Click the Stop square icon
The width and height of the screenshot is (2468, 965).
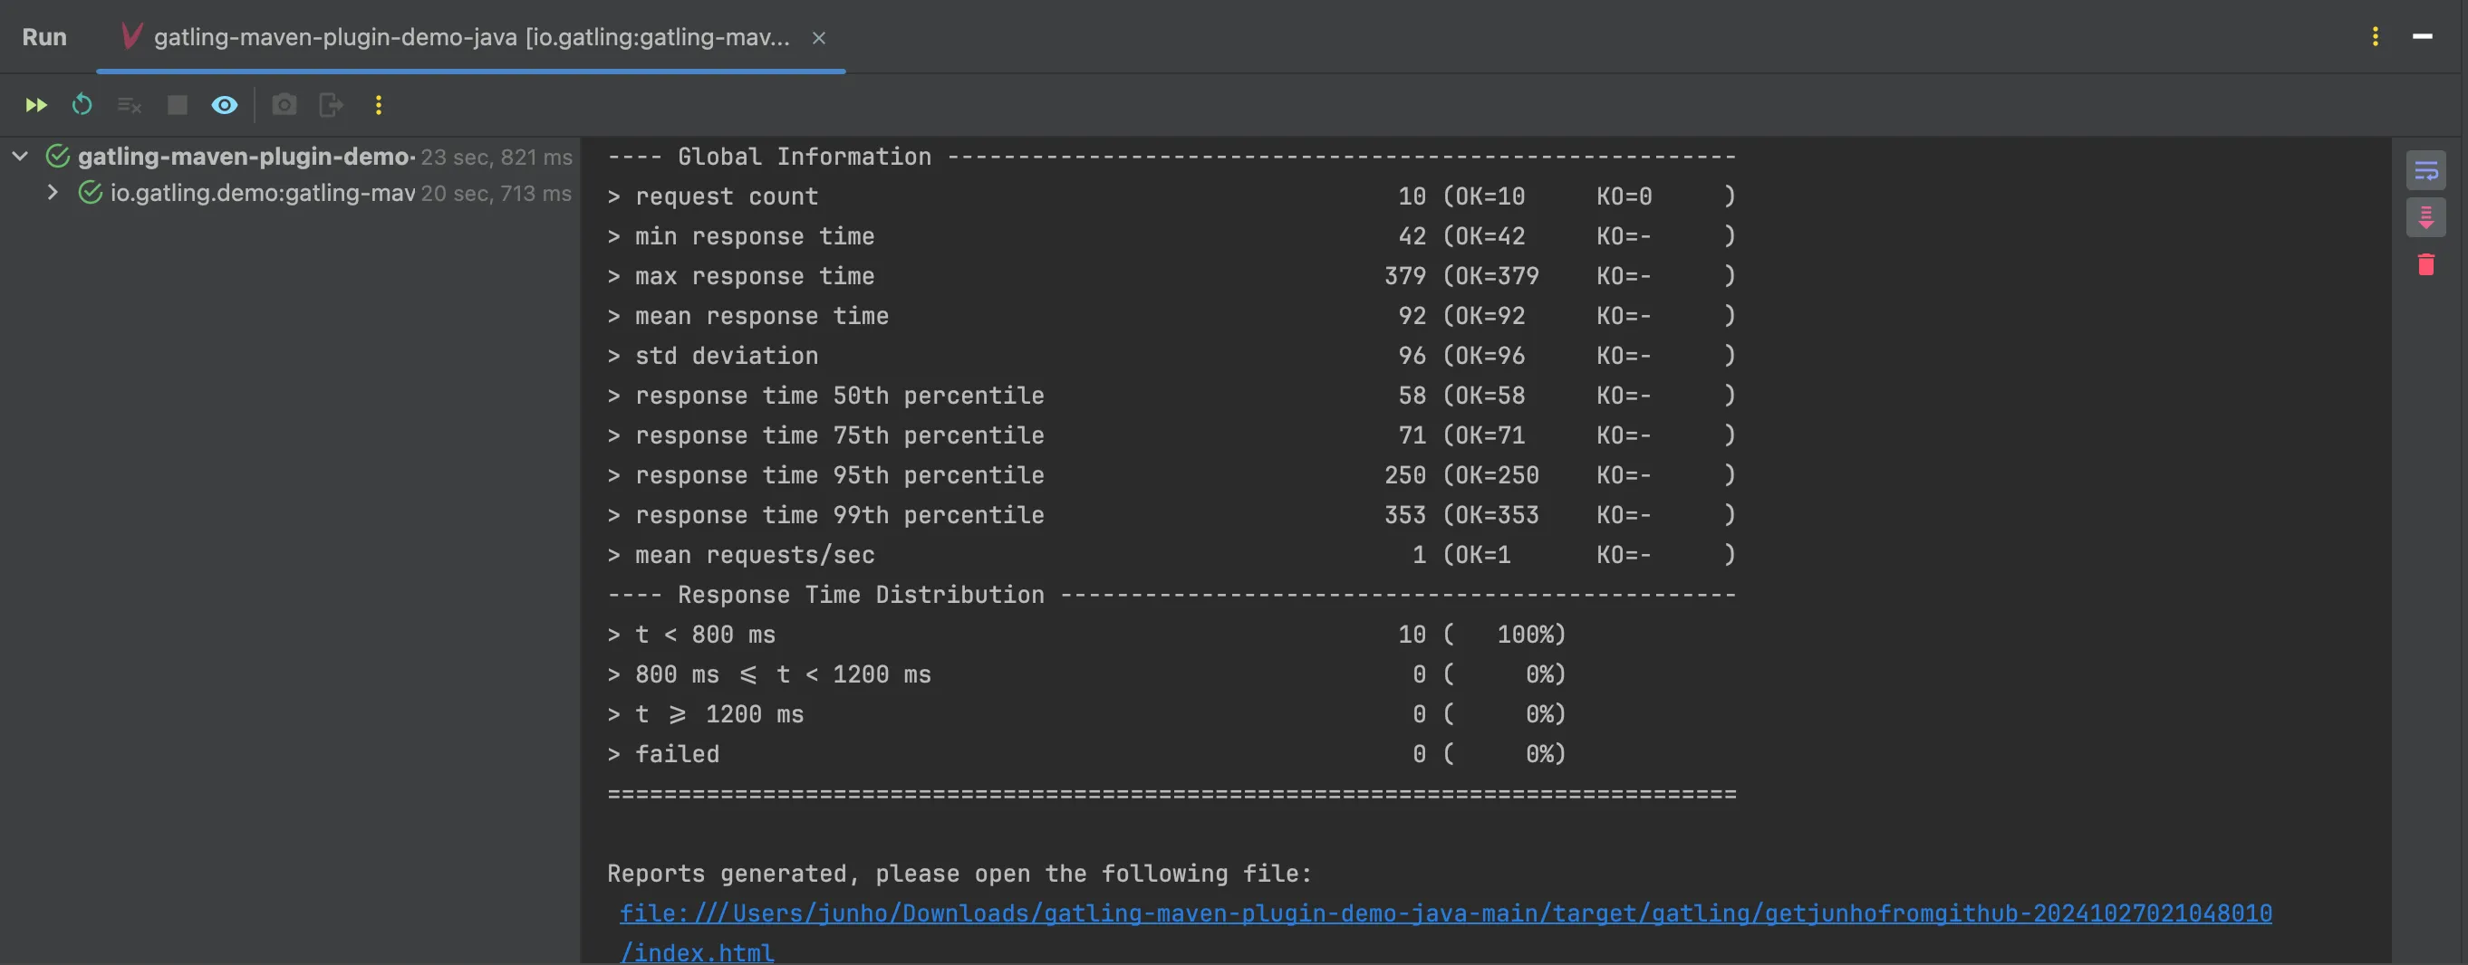coord(178,105)
